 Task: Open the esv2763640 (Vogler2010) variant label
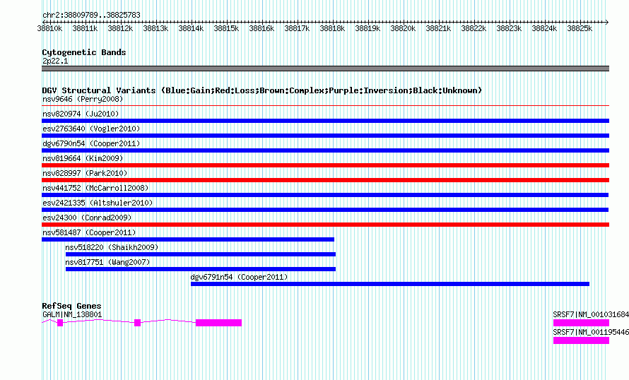click(x=91, y=129)
